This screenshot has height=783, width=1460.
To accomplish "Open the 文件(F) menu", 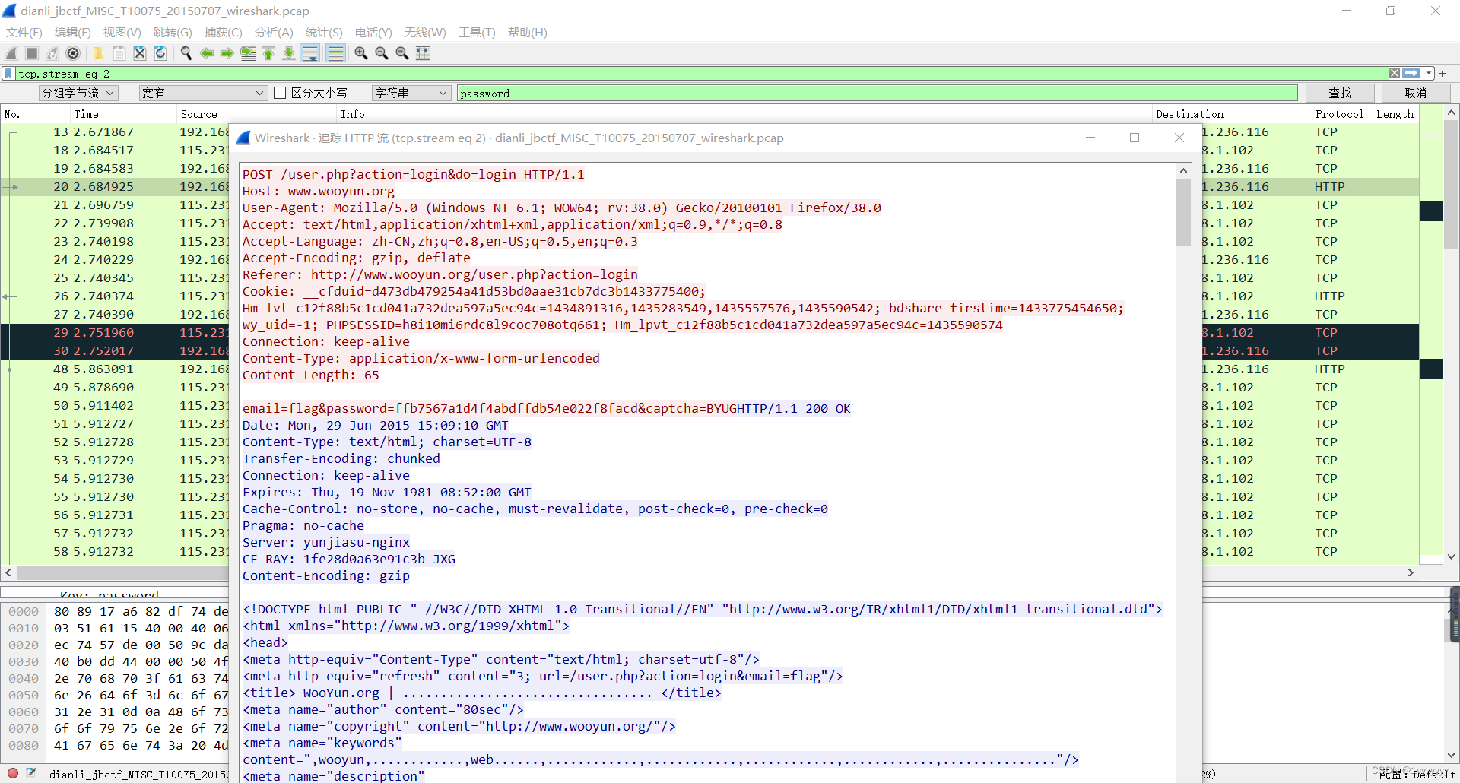I will [x=24, y=32].
